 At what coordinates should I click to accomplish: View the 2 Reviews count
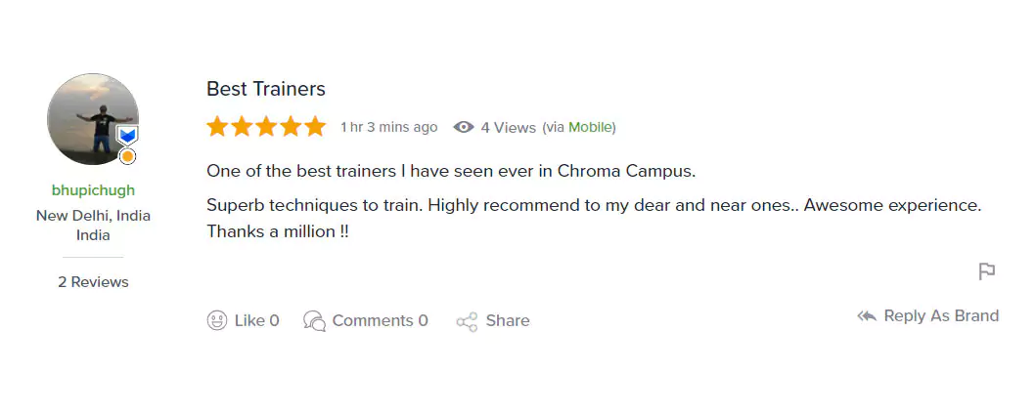coord(93,282)
